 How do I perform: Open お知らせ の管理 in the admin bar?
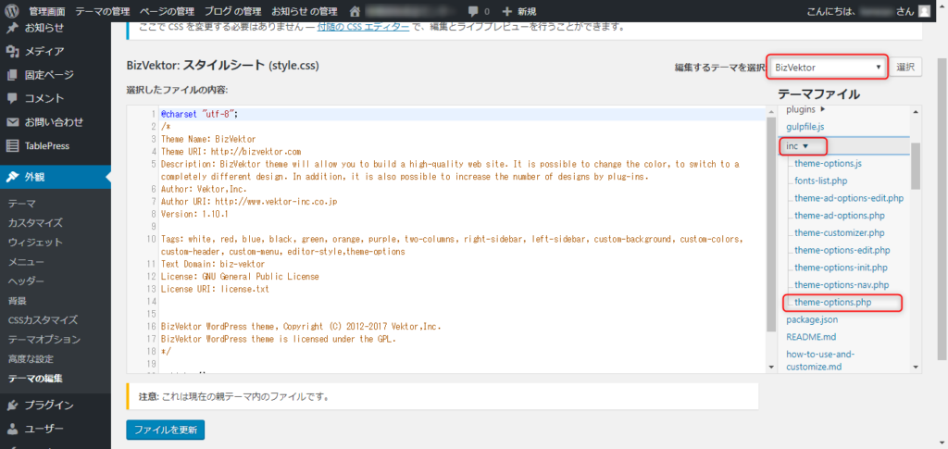tap(304, 11)
